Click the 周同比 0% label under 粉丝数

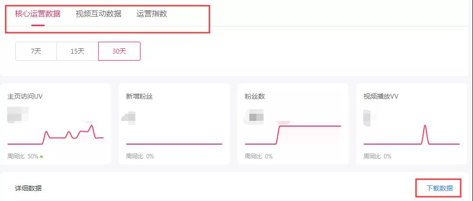point(258,156)
